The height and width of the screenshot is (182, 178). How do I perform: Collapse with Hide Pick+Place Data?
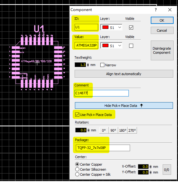124,106
